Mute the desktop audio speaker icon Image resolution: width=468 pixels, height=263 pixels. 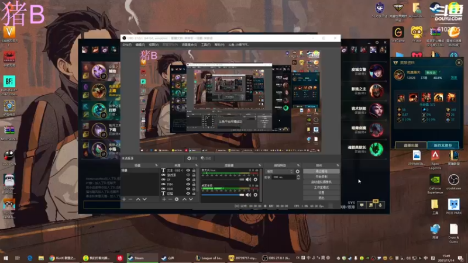coord(248,195)
